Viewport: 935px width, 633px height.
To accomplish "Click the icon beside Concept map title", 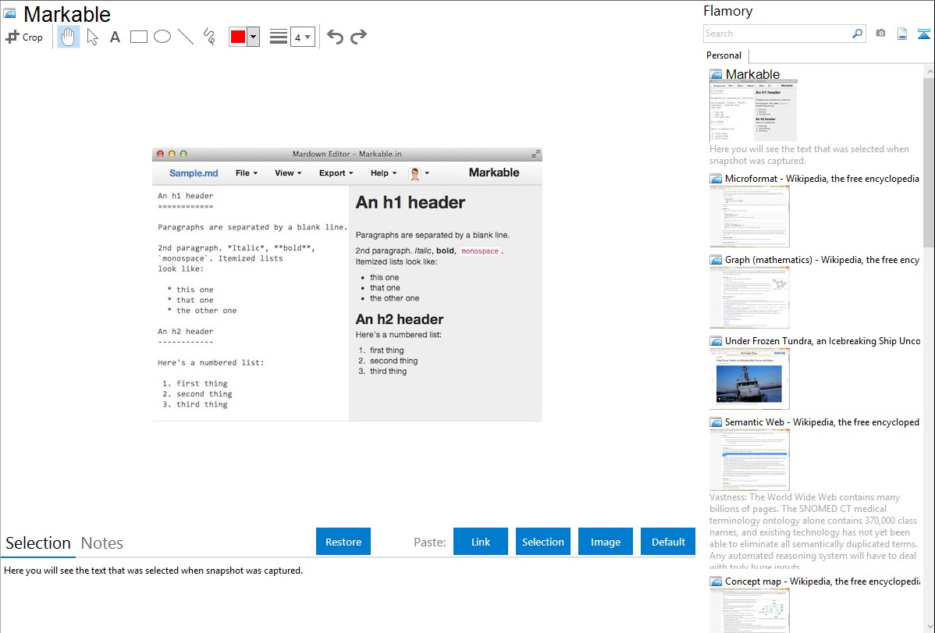I will pos(716,581).
